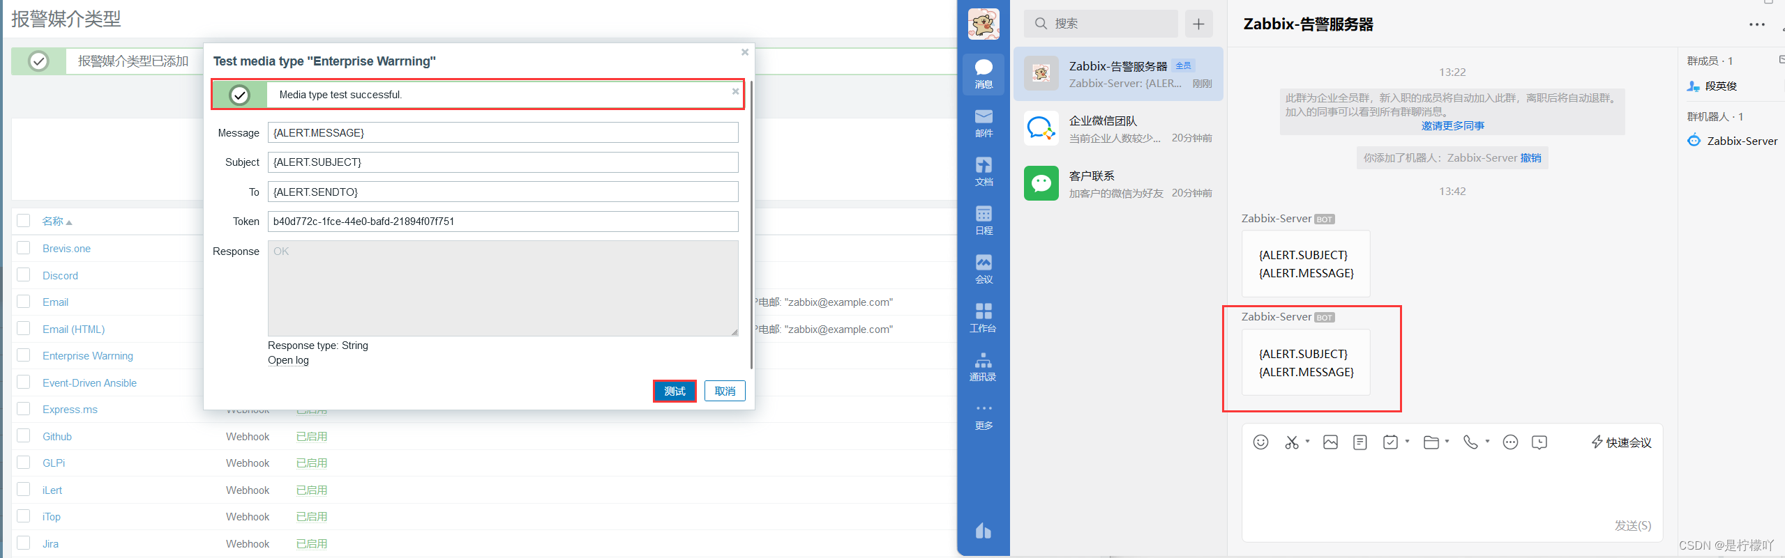Image resolution: width=1785 pixels, height=558 pixels.
Task: Open the 会议 meeting sidebar icon
Action: coord(984,269)
